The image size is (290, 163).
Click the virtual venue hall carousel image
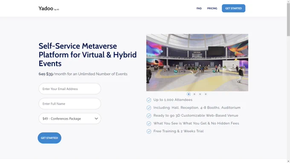(x=197, y=63)
